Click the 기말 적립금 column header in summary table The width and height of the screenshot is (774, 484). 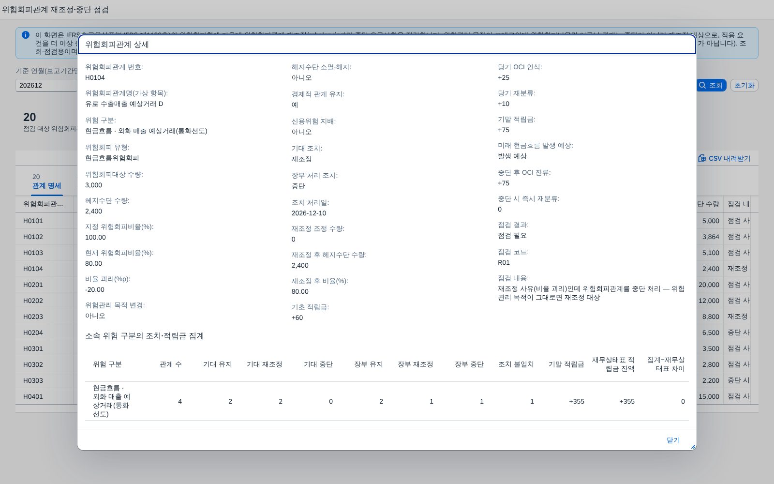pyautogui.click(x=566, y=364)
